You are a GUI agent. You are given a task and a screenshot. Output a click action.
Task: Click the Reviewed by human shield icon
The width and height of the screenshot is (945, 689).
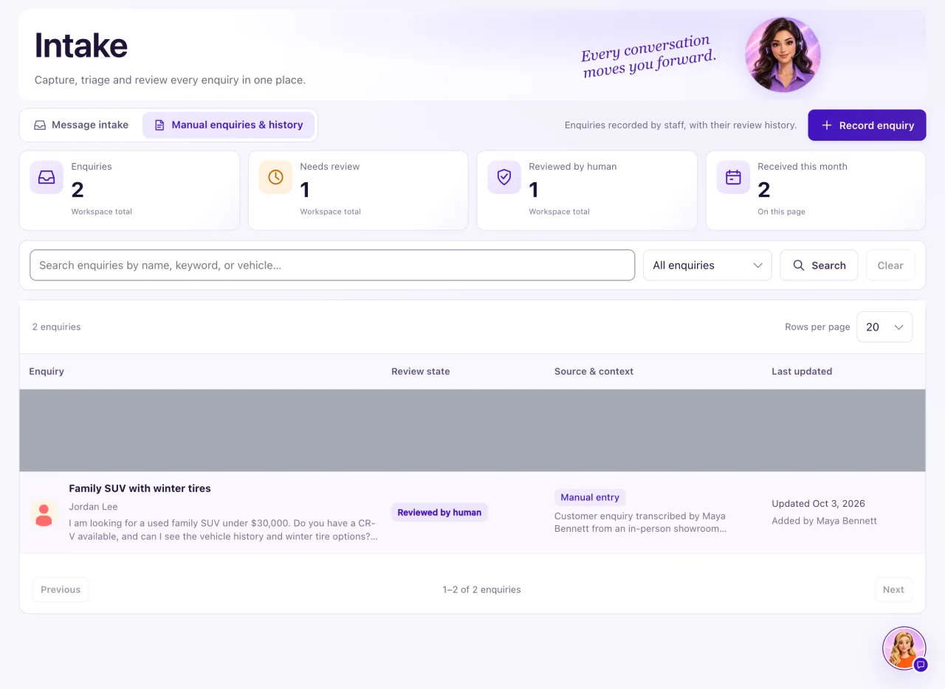point(504,178)
